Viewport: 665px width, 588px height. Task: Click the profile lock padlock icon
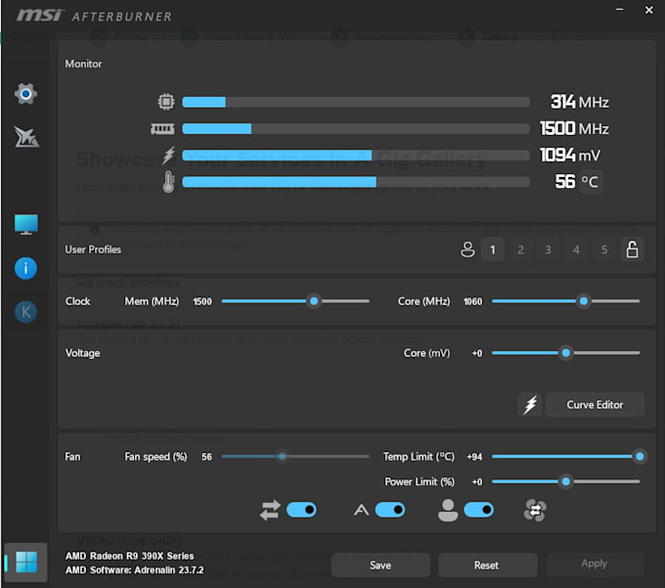point(632,249)
